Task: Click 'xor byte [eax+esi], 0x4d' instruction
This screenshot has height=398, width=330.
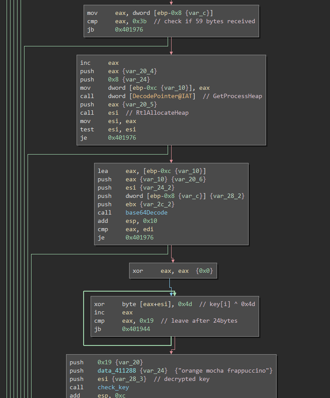Action: pos(143,304)
